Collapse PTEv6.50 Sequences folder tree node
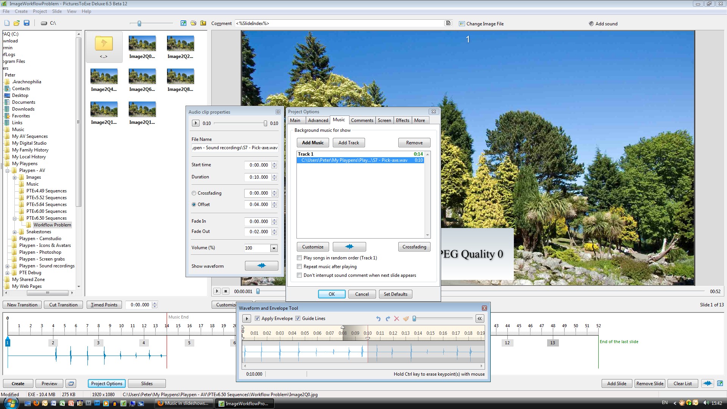 (15, 218)
